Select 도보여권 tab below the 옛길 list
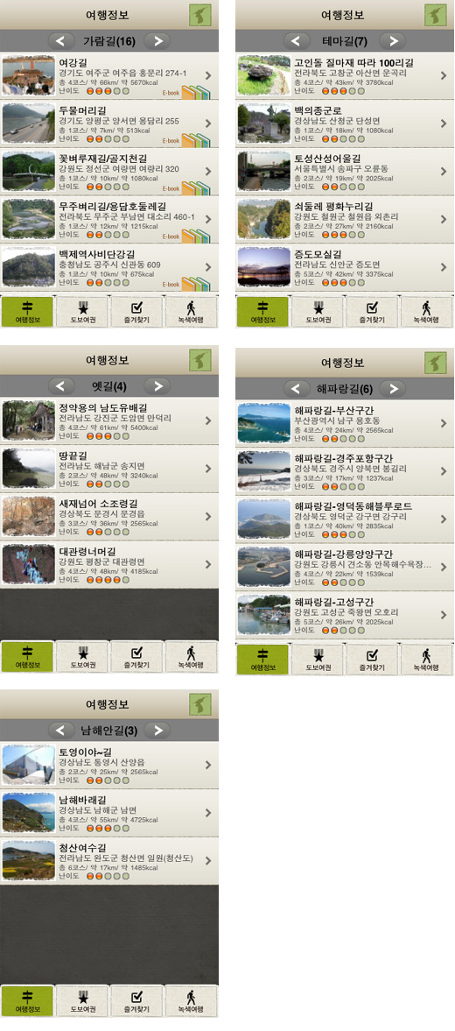455x1031 pixels. pos(83,656)
